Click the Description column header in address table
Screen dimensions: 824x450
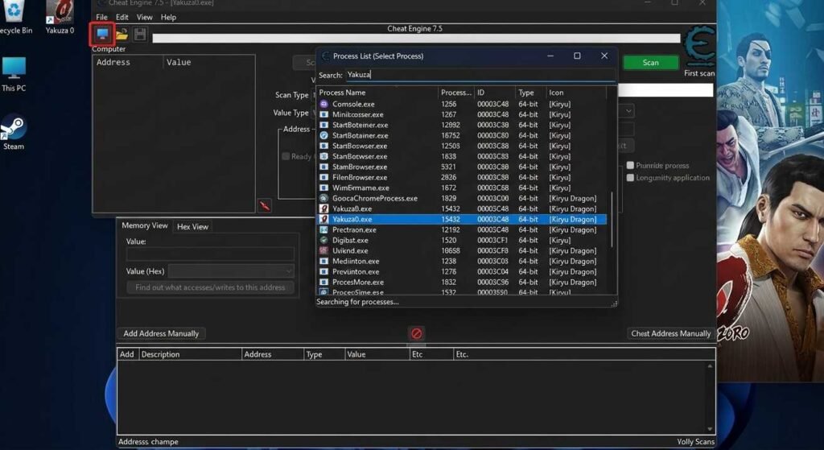pyautogui.click(x=190, y=354)
